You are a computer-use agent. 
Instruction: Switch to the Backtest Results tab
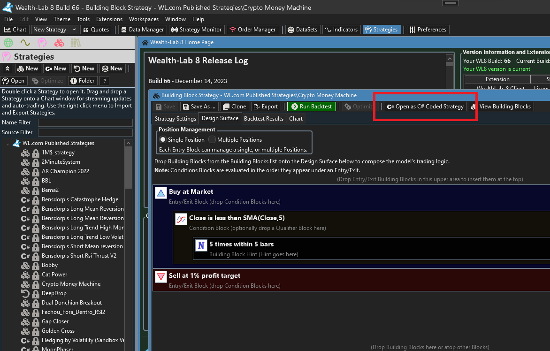point(264,119)
